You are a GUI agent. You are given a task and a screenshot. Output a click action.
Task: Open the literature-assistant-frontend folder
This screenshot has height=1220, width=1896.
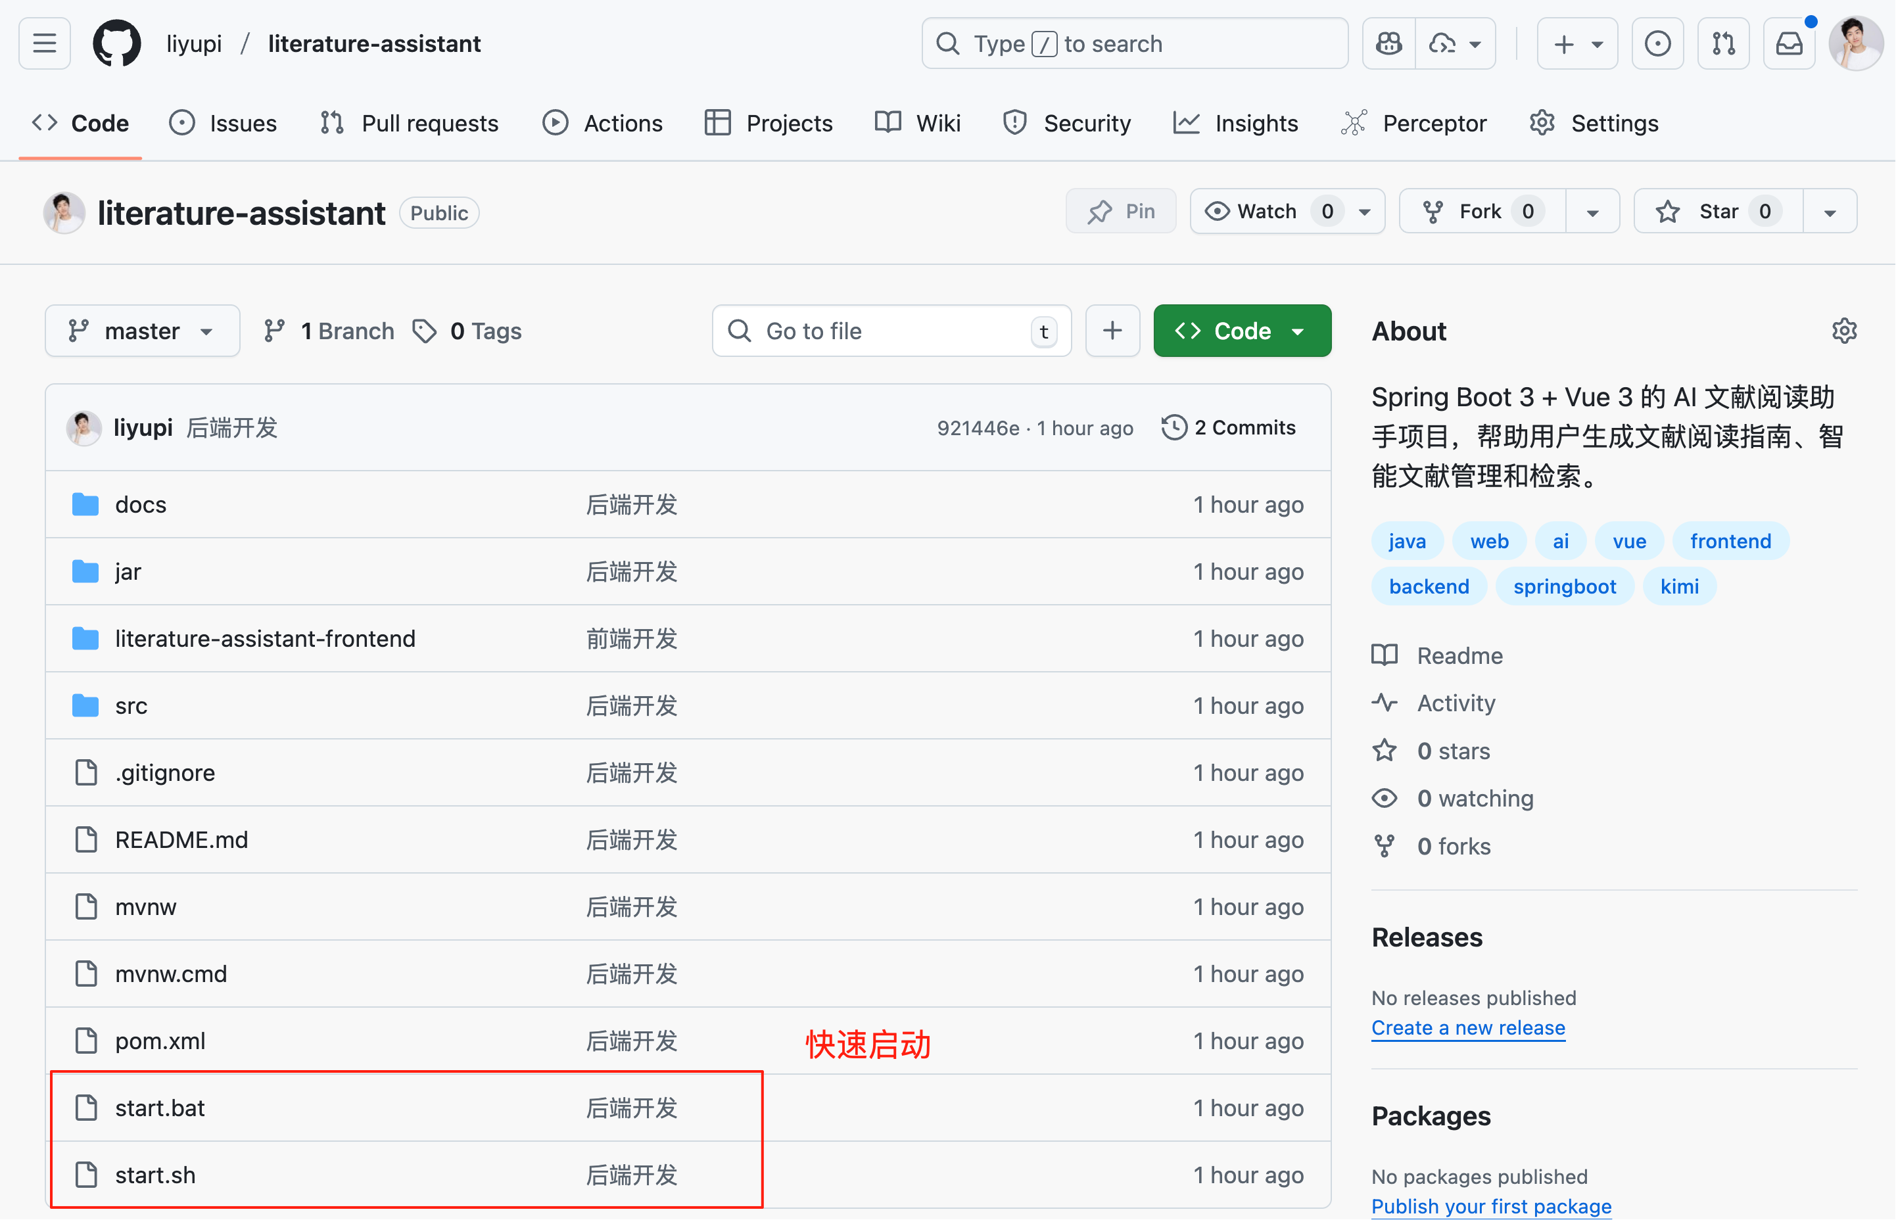265,638
